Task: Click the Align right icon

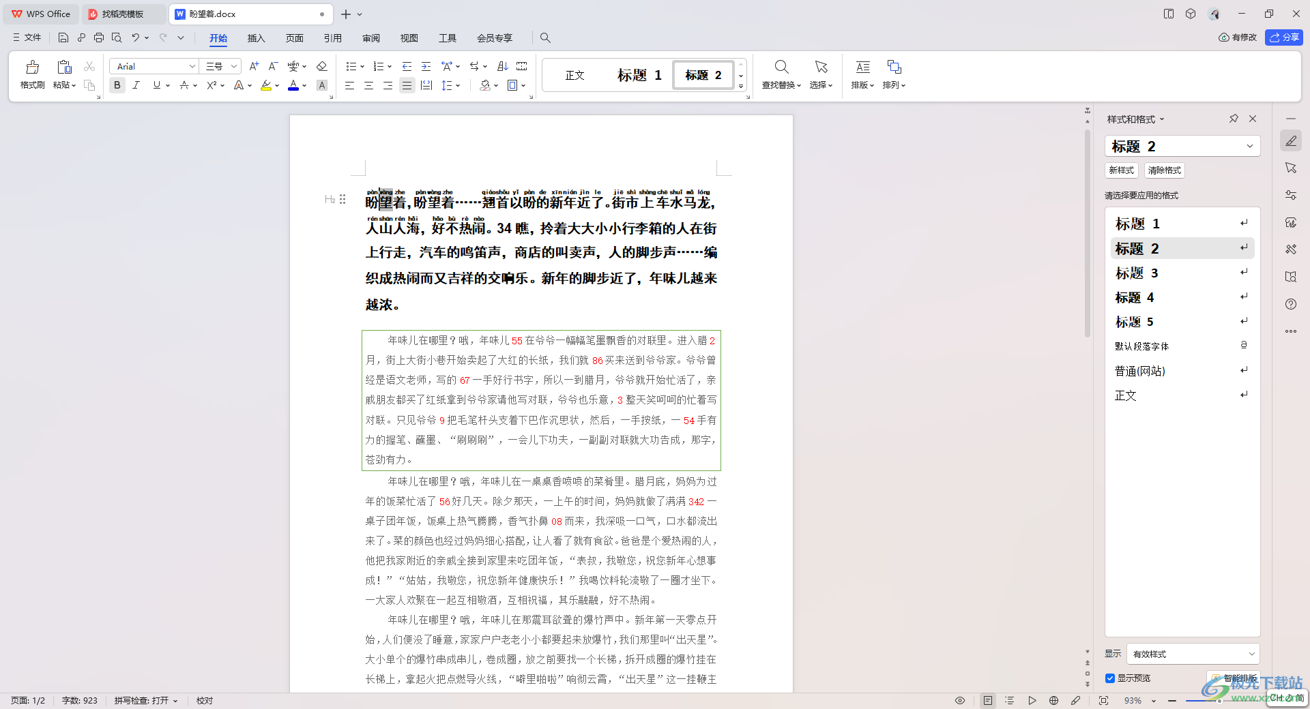Action: tap(388, 85)
